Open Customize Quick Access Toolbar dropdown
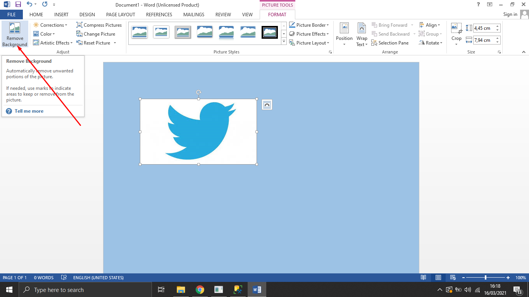This screenshot has width=529, height=297. tap(54, 5)
